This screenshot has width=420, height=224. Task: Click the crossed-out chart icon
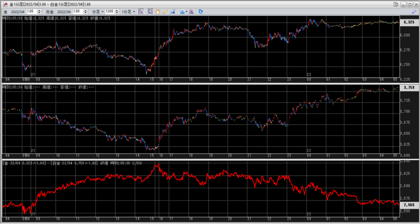(x=192, y=12)
